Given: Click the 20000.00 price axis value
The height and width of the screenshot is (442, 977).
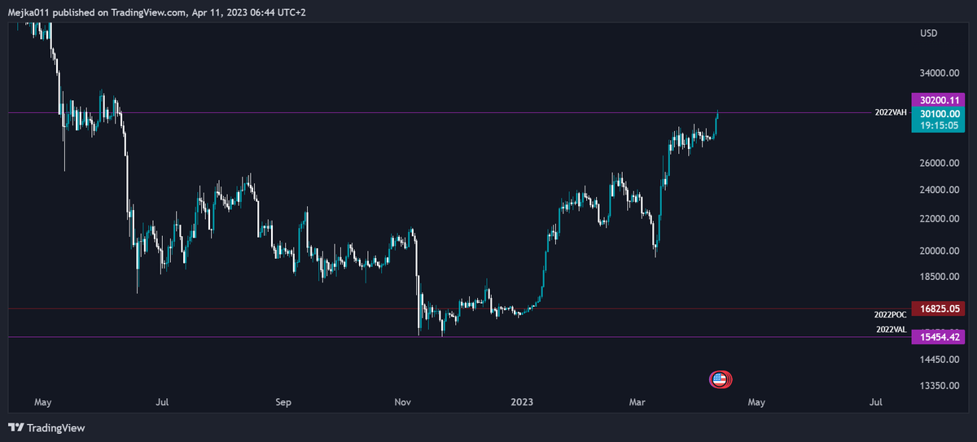Looking at the screenshot, I should pyautogui.click(x=940, y=251).
